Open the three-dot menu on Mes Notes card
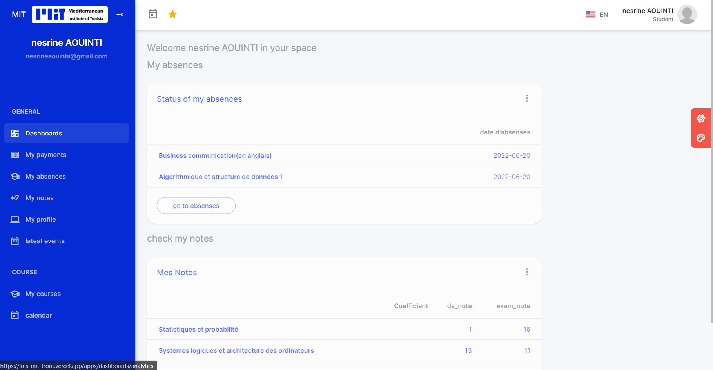The width and height of the screenshot is (713, 370). 527,272
